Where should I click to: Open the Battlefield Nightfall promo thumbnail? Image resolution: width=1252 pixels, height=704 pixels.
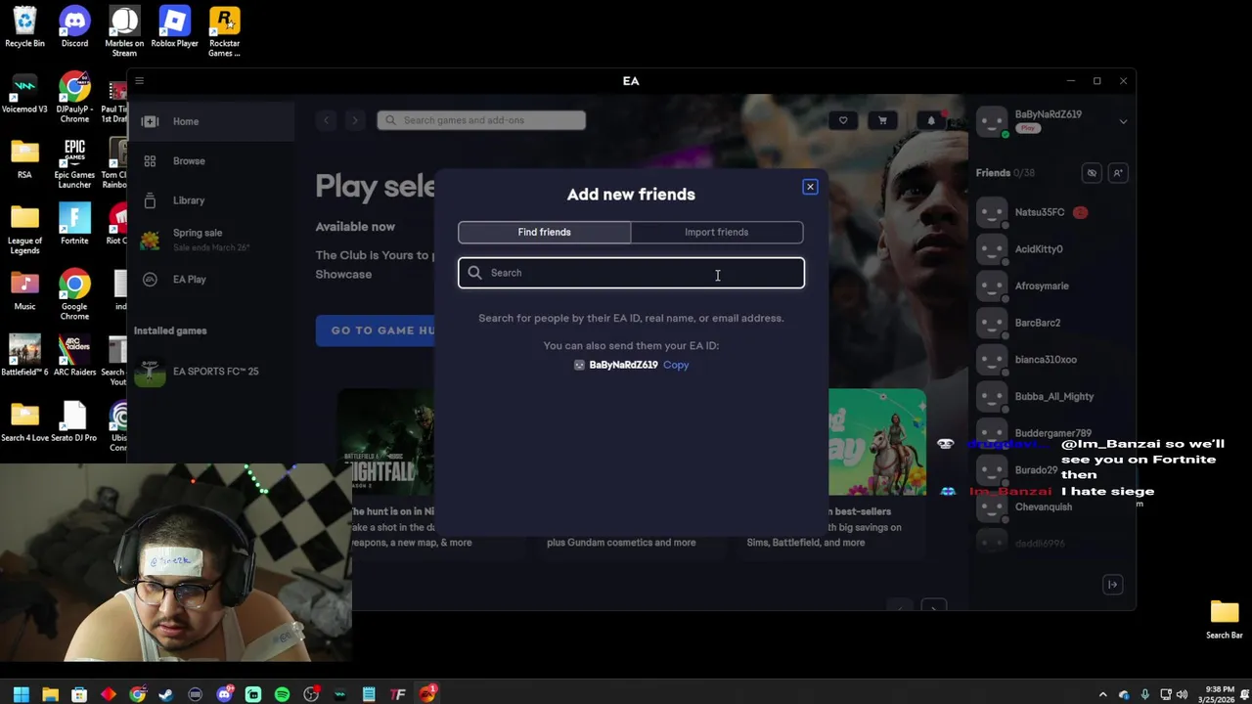point(386,442)
